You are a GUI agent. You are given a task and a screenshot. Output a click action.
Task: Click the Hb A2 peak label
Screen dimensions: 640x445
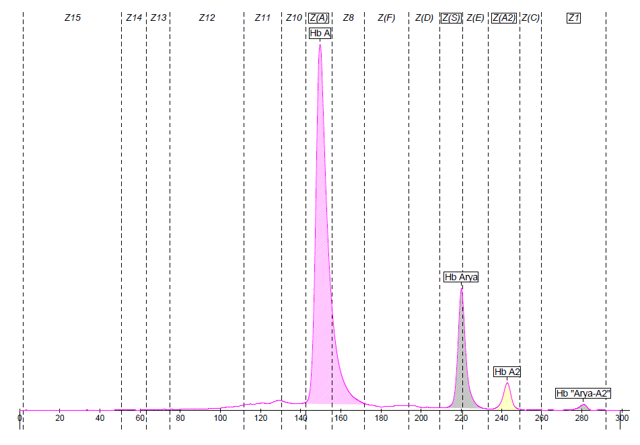507,372
